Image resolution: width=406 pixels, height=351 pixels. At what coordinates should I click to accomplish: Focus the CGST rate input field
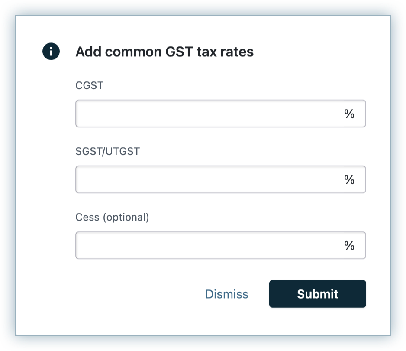(x=208, y=114)
